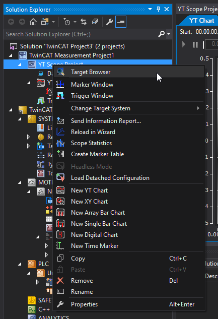The height and width of the screenshot is (319, 218).
Task: Select Create Marker Table
Action: point(128,154)
